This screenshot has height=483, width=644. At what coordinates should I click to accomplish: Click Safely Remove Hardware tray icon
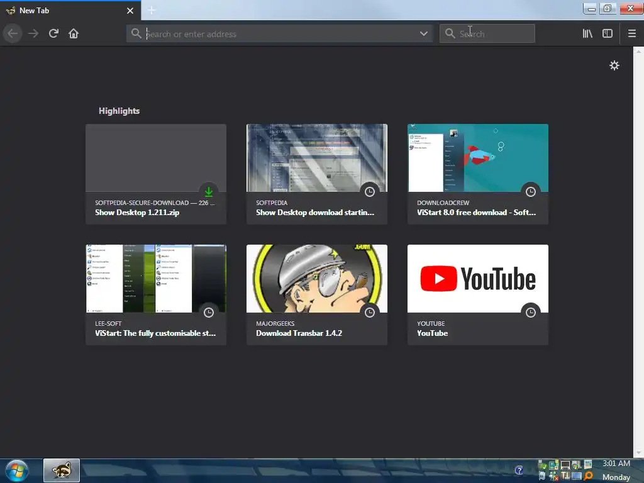[x=543, y=465]
